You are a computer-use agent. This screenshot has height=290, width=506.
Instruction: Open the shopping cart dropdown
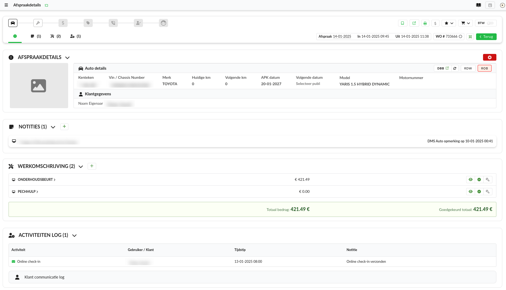tap(465, 23)
